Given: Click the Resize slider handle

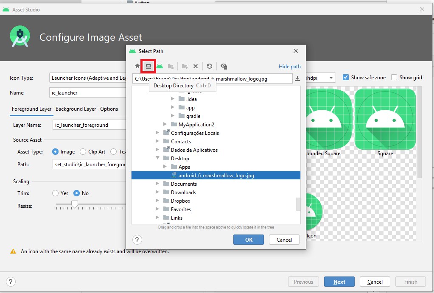Looking at the screenshot, I should 75,205.
